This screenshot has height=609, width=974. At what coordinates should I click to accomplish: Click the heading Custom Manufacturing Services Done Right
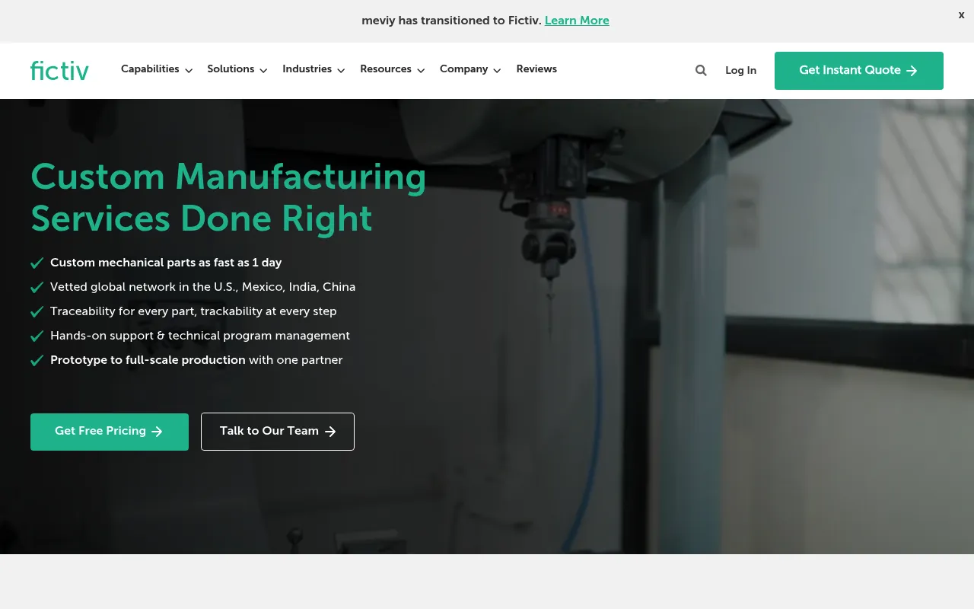(x=228, y=198)
